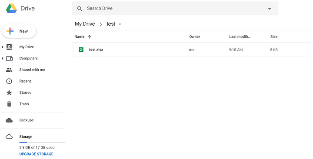Click the UPGRADE STORAGE link
This screenshot has height=159, width=313.
(x=37, y=154)
